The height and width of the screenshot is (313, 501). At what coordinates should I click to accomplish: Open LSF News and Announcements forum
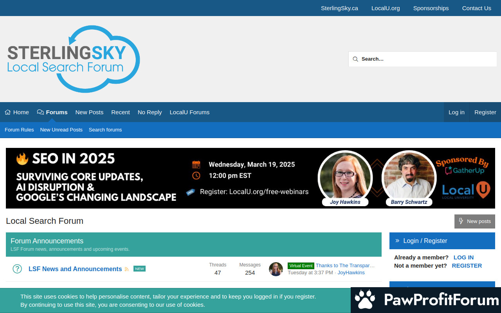coord(75,269)
